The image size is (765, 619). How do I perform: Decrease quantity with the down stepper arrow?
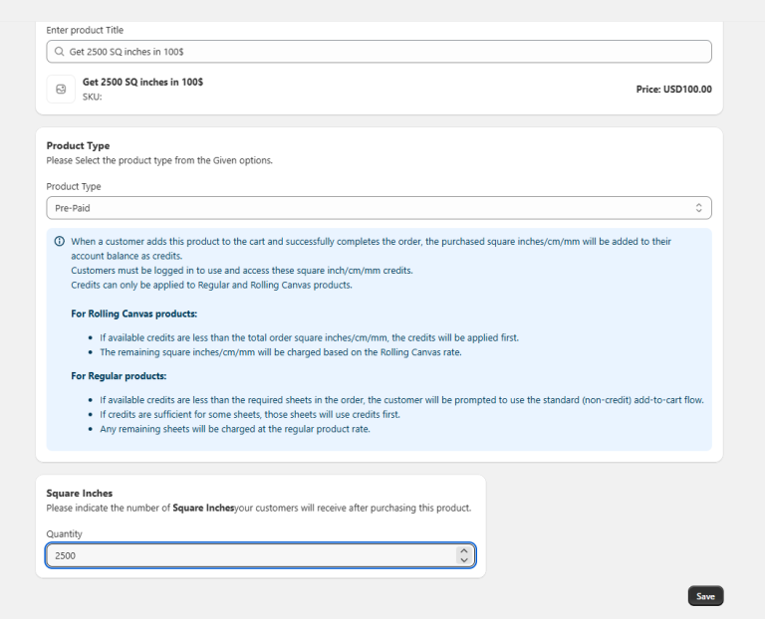464,560
